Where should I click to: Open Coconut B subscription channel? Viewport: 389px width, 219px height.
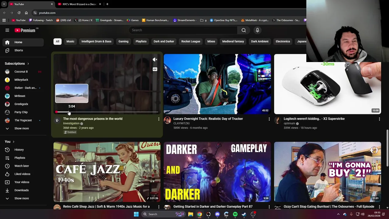[23, 72]
